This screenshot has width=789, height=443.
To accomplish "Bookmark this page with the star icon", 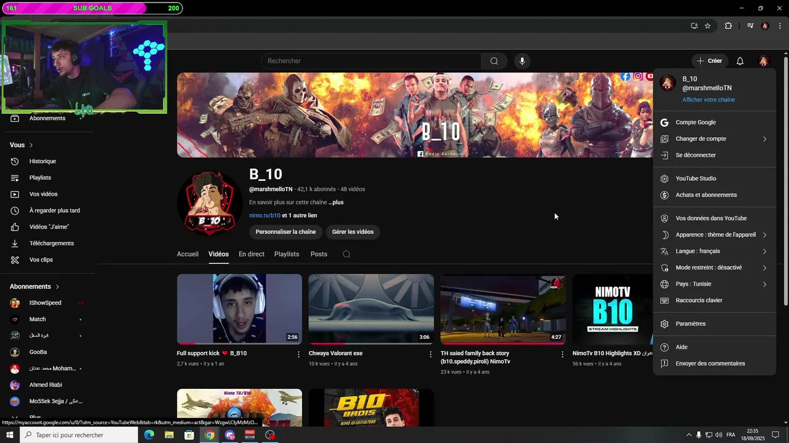I will tap(708, 26).
